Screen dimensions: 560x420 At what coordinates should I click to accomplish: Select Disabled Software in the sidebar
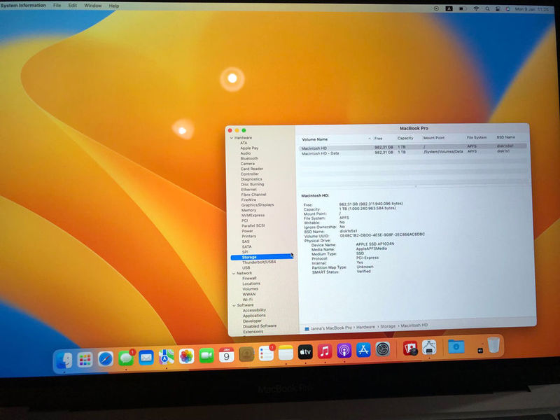(260, 326)
